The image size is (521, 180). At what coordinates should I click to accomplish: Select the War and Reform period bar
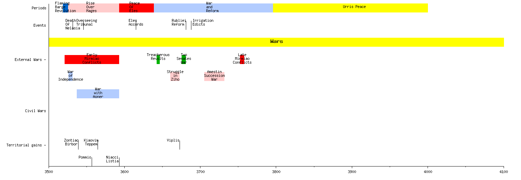click(x=213, y=8)
